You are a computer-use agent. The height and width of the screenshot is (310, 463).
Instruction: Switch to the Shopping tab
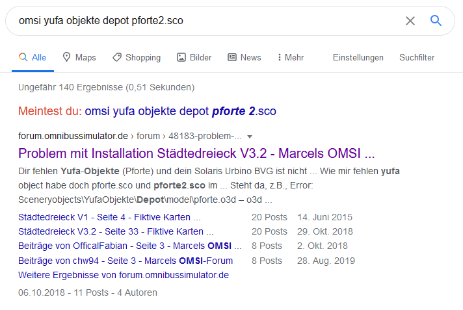142,58
